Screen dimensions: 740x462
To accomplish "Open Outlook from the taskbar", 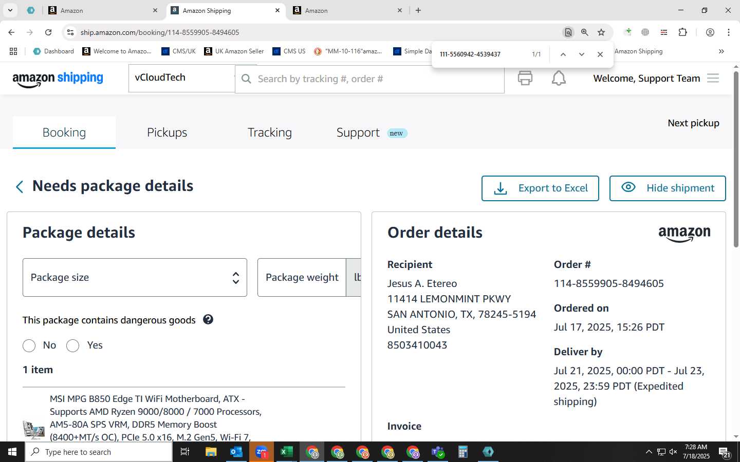I will tap(236, 452).
